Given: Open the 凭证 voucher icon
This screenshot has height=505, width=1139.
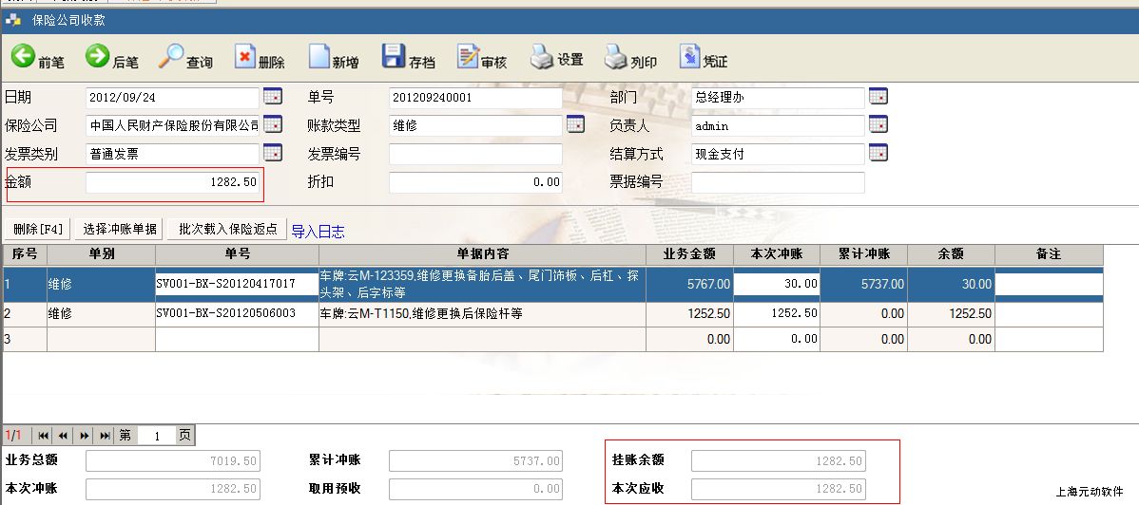Looking at the screenshot, I should [x=690, y=58].
